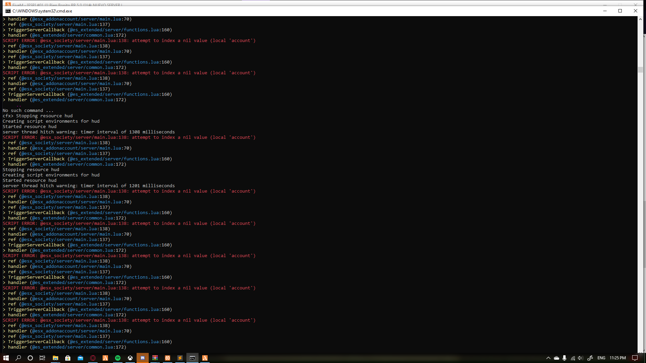Open XAMPP control panel icon

click(168, 358)
